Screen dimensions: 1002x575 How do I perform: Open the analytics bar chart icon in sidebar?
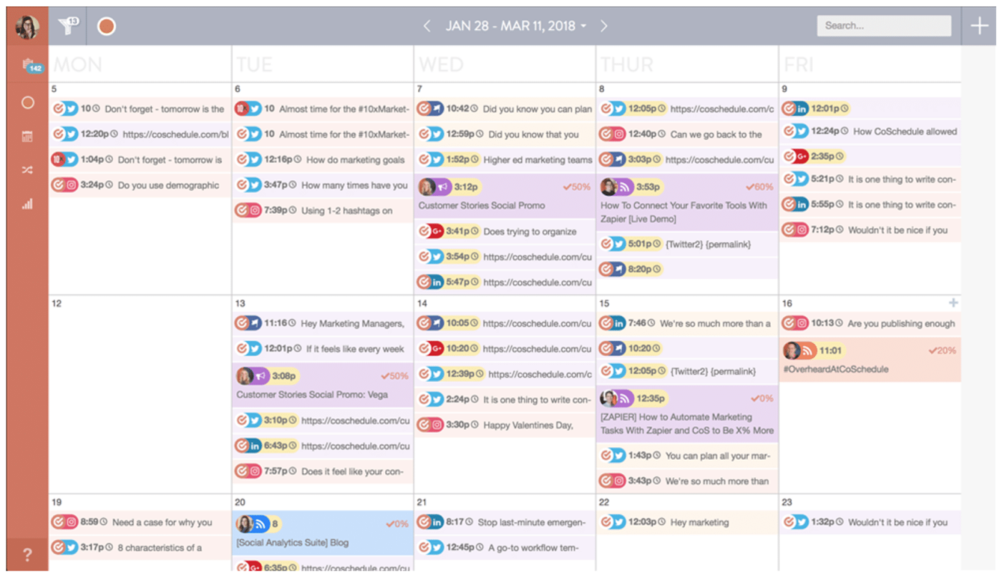26,204
